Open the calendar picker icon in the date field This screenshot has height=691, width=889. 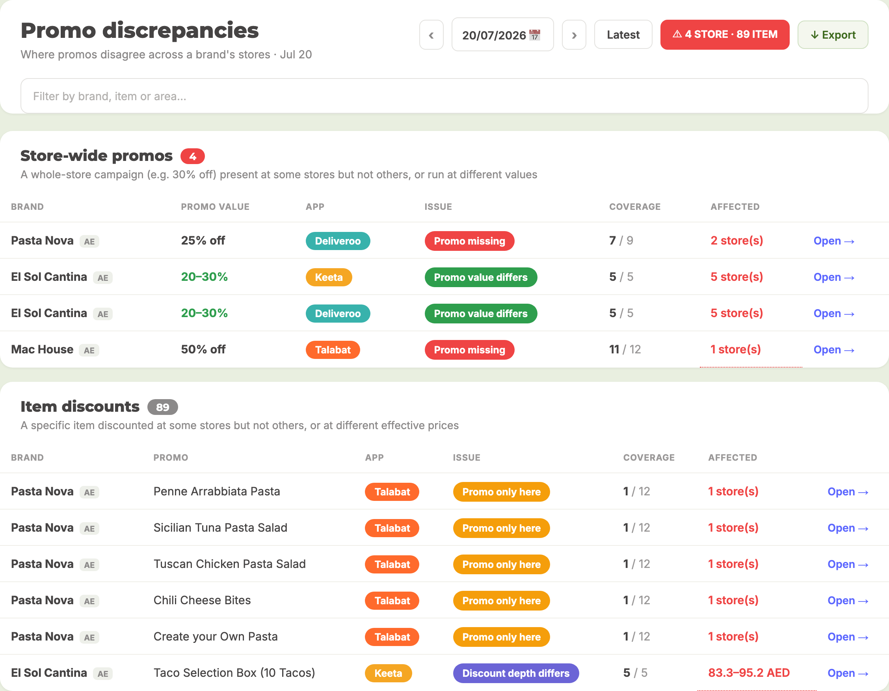point(534,35)
